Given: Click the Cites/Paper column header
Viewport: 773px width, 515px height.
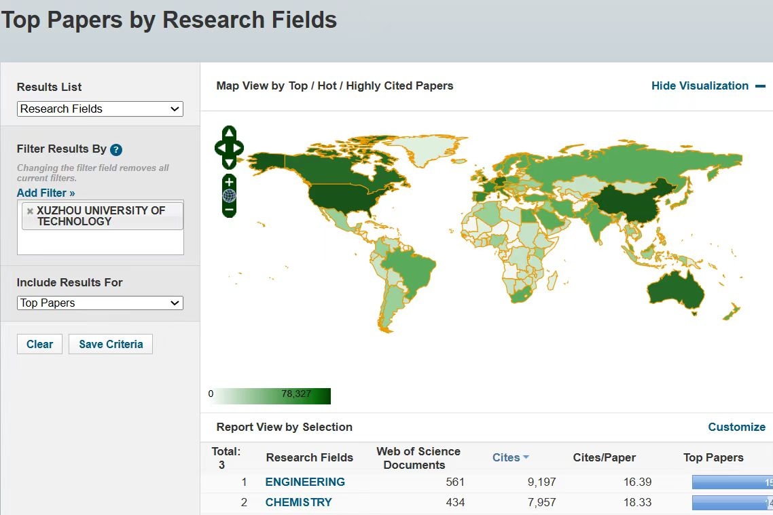Looking at the screenshot, I should point(604,457).
